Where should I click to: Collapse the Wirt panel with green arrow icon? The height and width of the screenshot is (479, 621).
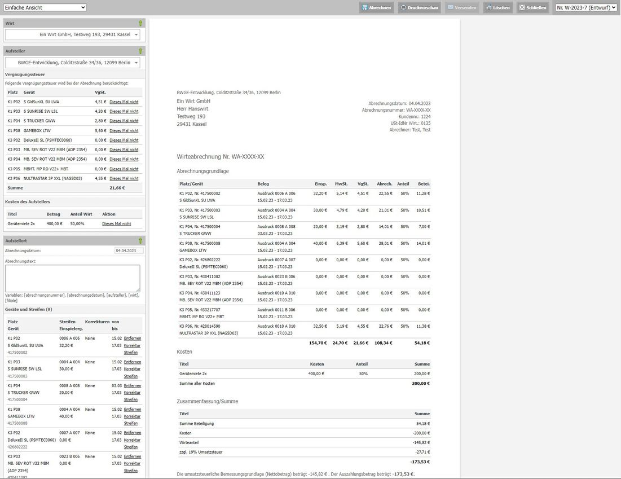(x=140, y=23)
